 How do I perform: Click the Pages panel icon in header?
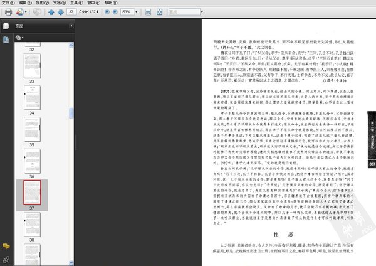(6, 26)
